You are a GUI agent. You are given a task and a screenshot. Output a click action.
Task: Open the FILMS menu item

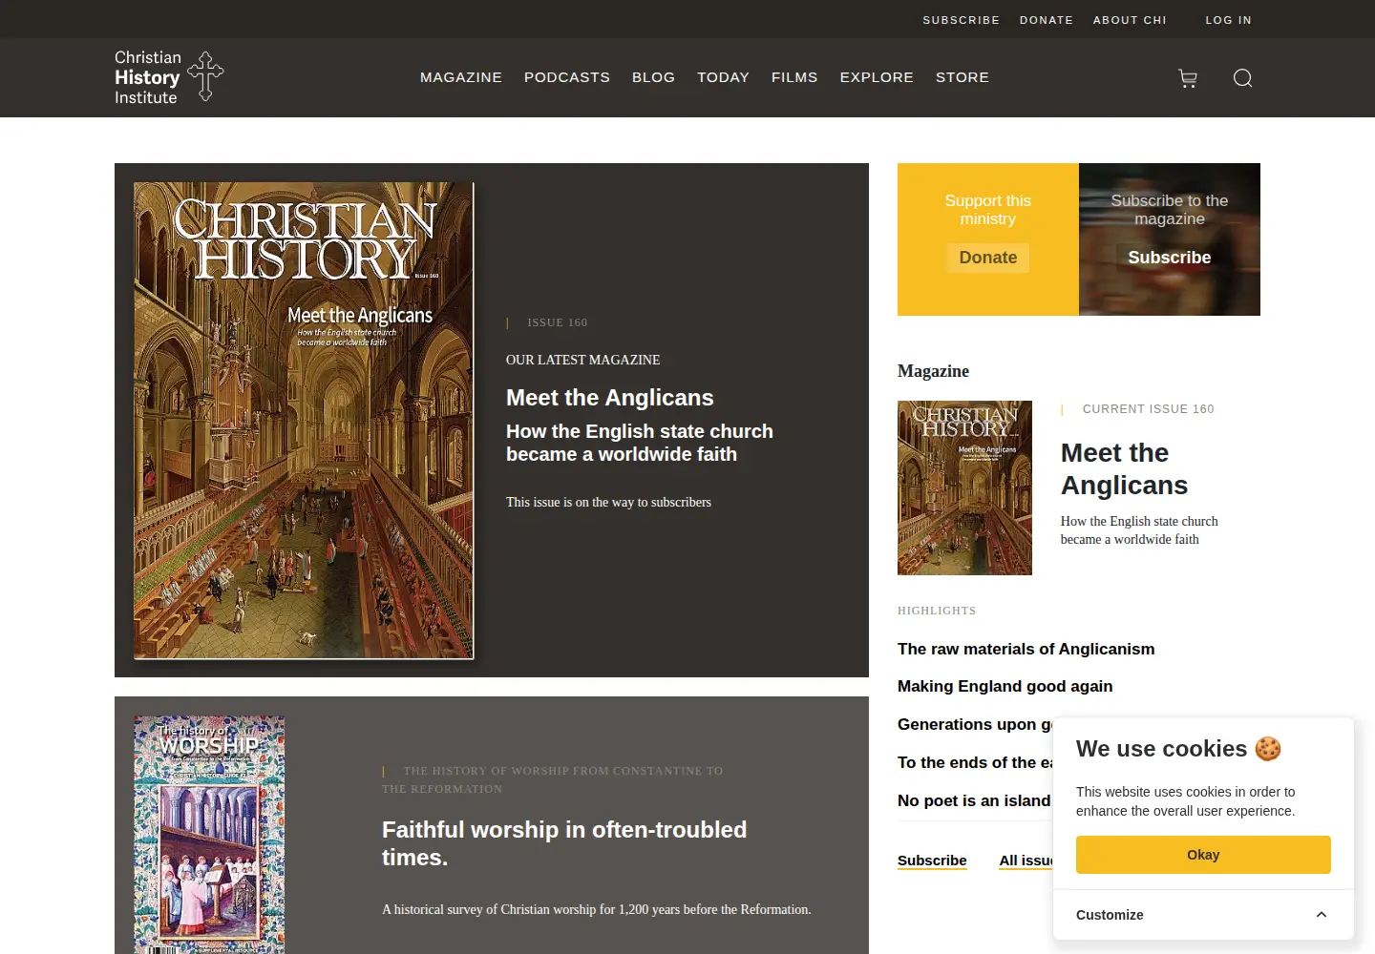click(x=794, y=77)
